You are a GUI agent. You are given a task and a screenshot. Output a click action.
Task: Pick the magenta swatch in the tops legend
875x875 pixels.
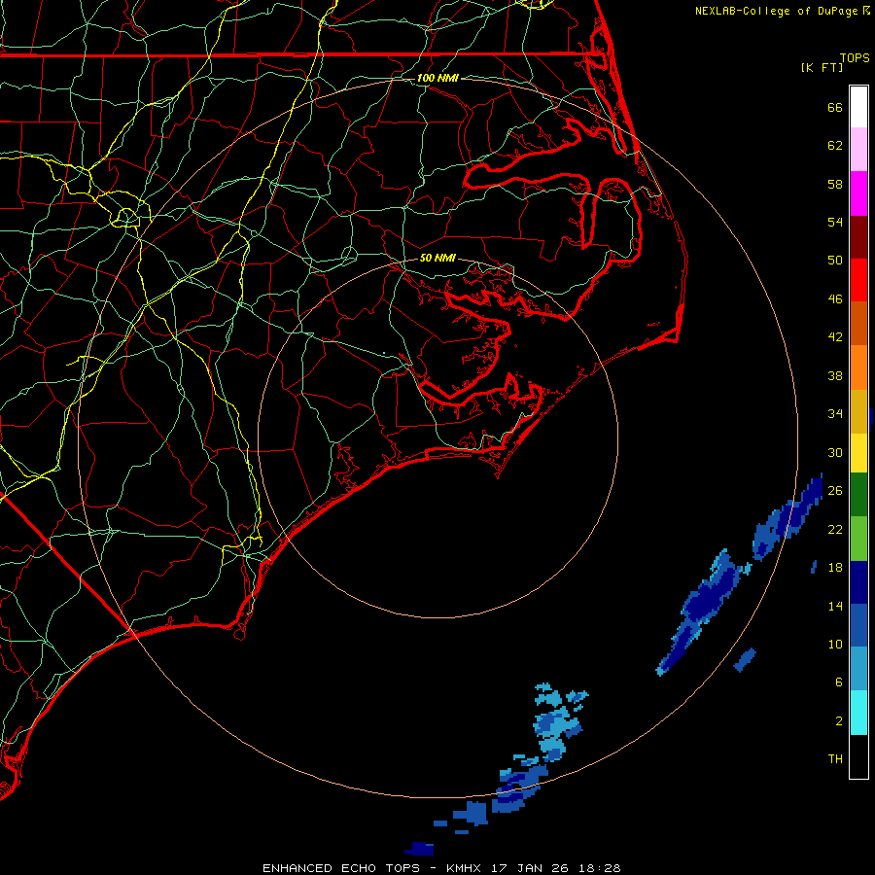coord(858,193)
